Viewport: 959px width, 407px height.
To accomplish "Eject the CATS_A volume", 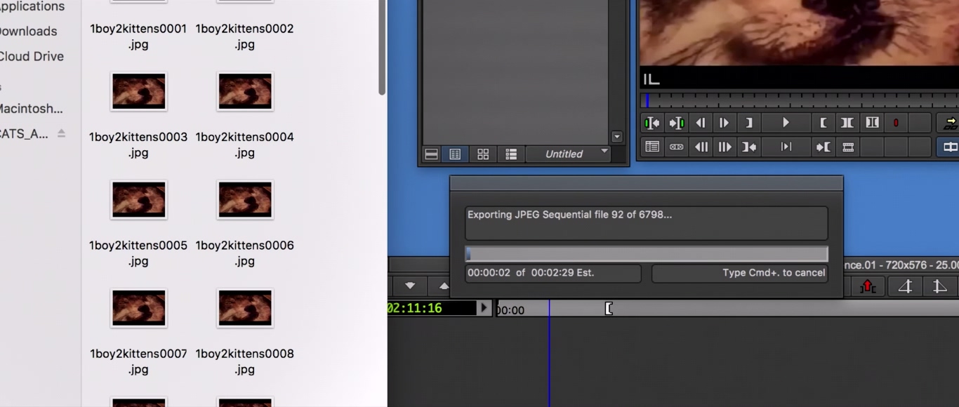I will (61, 133).
